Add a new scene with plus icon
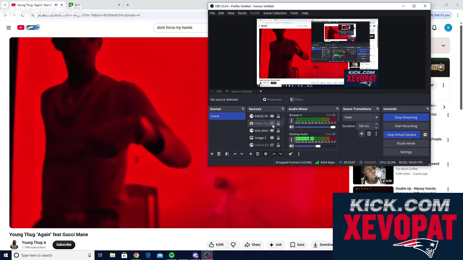 tap(212, 154)
